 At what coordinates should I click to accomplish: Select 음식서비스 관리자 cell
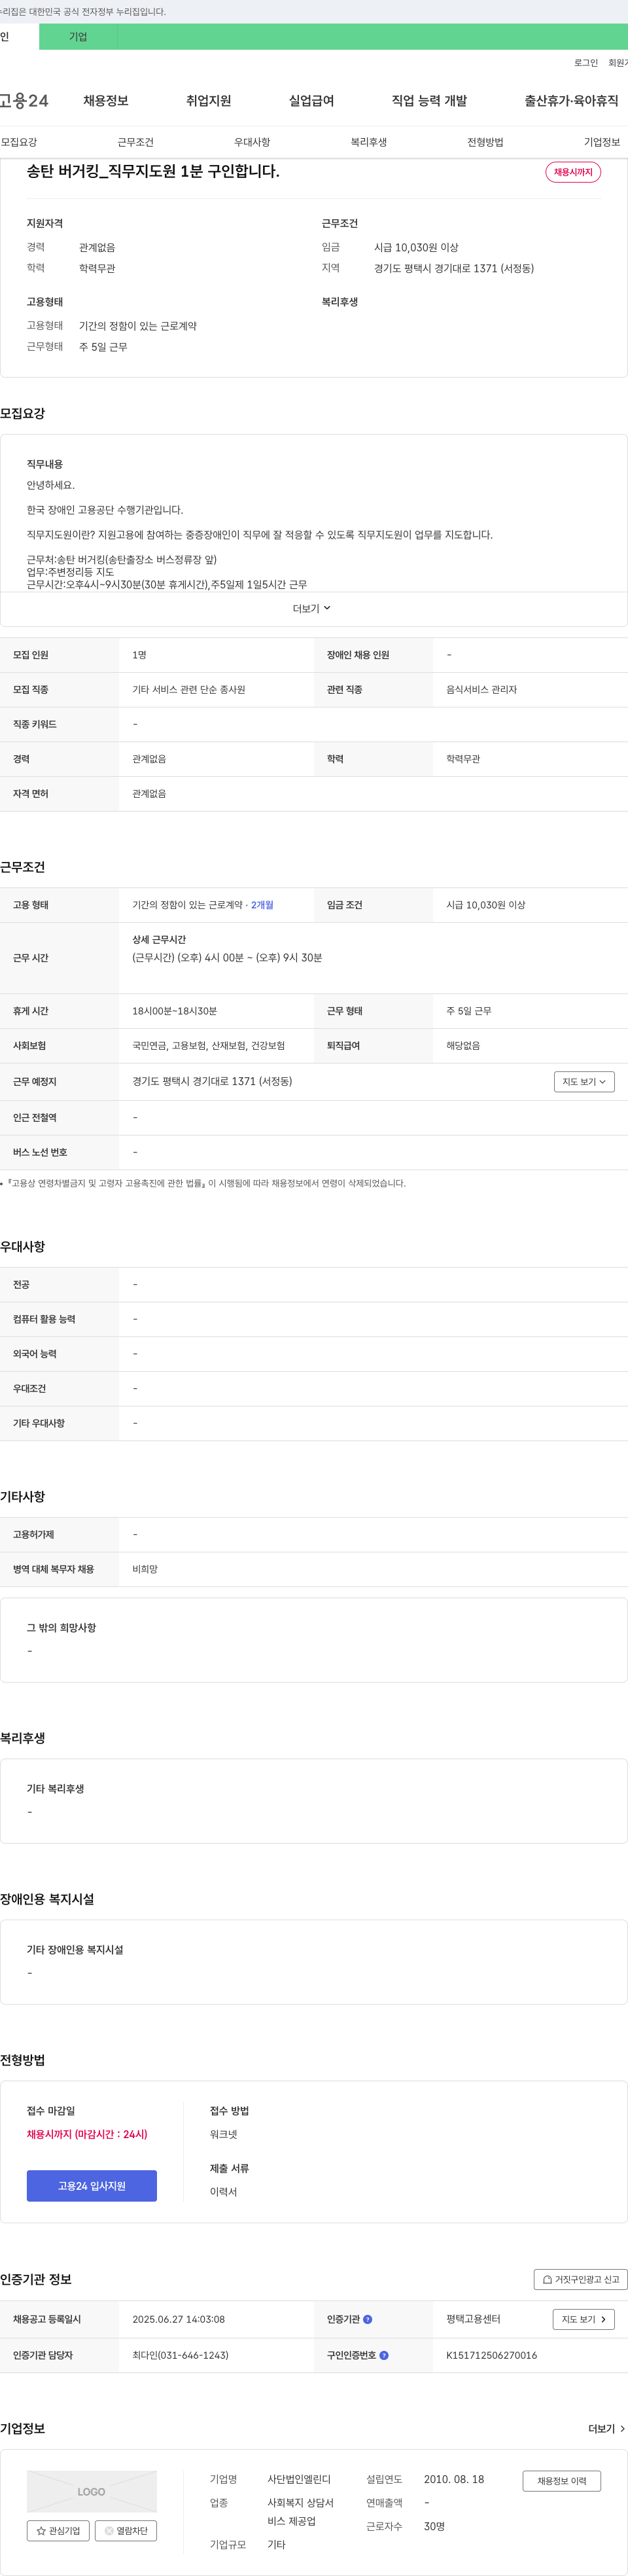coord(481,690)
